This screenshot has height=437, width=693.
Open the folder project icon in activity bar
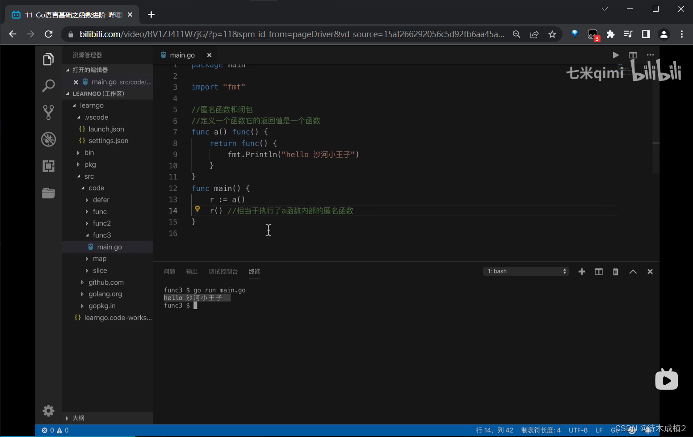tap(48, 193)
